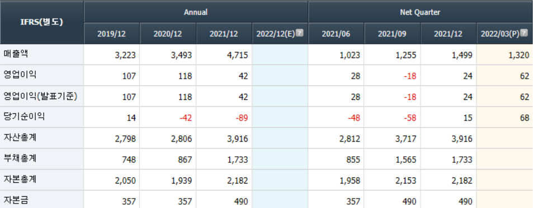This screenshot has width=533, height=208.
Task: Click 당기순이익 value 68 for 2022/03(P)
Action: click(525, 118)
